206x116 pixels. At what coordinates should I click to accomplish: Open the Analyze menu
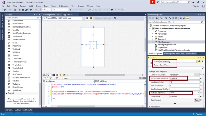point(81,6)
